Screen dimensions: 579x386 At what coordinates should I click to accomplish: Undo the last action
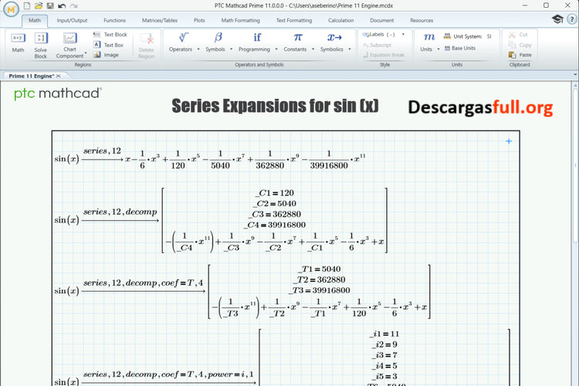pyautogui.click(x=62, y=5)
